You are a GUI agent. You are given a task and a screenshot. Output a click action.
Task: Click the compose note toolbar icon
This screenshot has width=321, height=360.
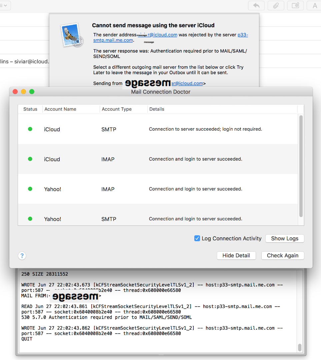click(x=295, y=6)
